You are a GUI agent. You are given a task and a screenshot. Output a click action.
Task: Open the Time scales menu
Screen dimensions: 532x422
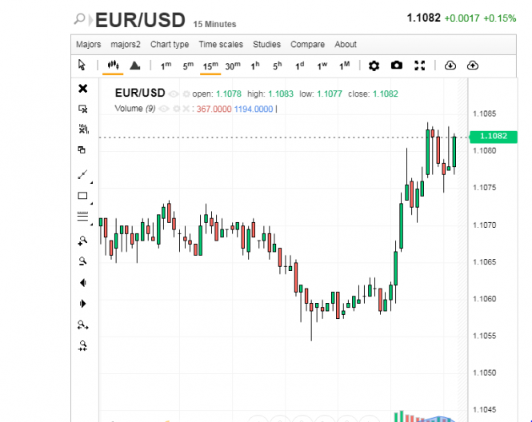pyautogui.click(x=221, y=45)
